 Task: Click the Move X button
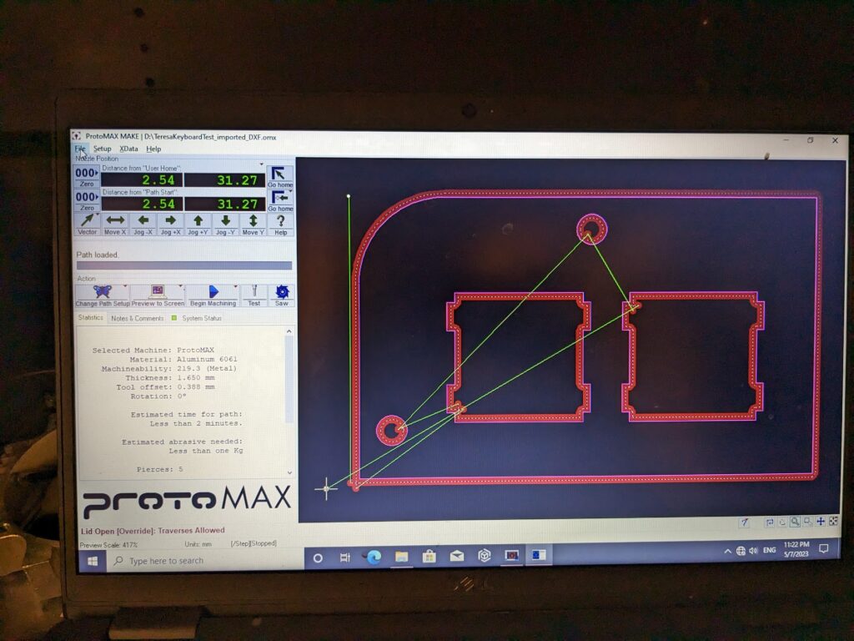[x=115, y=224]
